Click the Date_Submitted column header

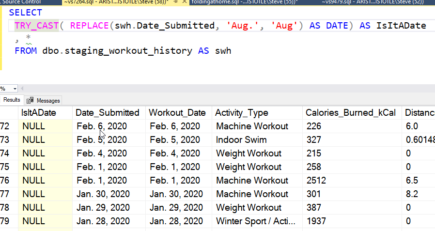tap(108, 113)
